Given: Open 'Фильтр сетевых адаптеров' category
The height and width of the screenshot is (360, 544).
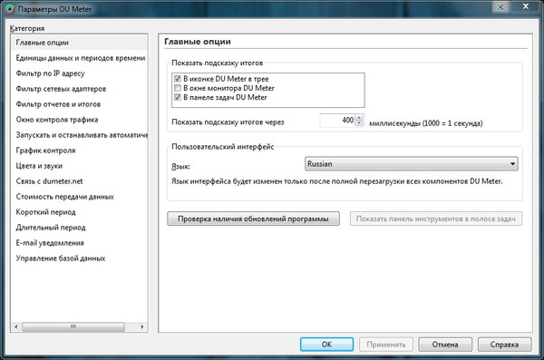Looking at the screenshot, I should (79, 89).
